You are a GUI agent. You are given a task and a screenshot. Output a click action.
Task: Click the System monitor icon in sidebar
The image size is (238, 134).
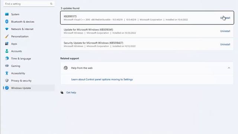tap(7, 14)
